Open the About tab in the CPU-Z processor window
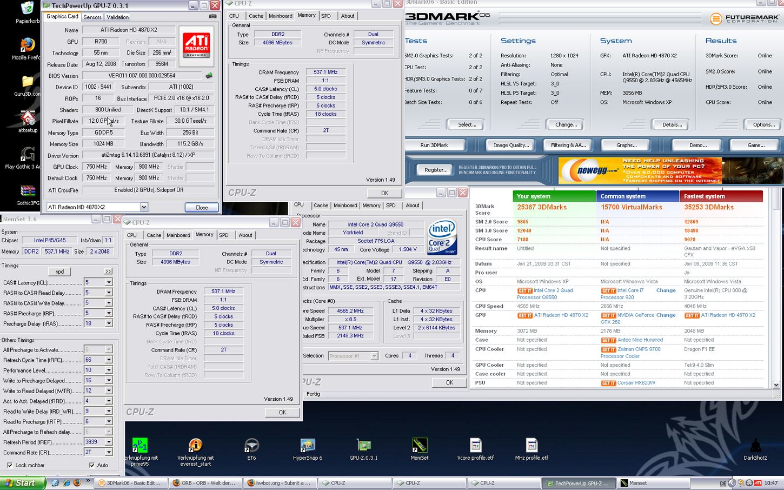This screenshot has height=490, width=784. 412,206
